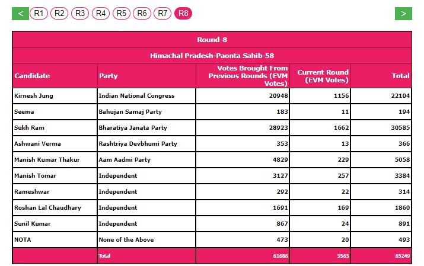Click the Current Round column header
The image size is (424, 266).
point(323,76)
